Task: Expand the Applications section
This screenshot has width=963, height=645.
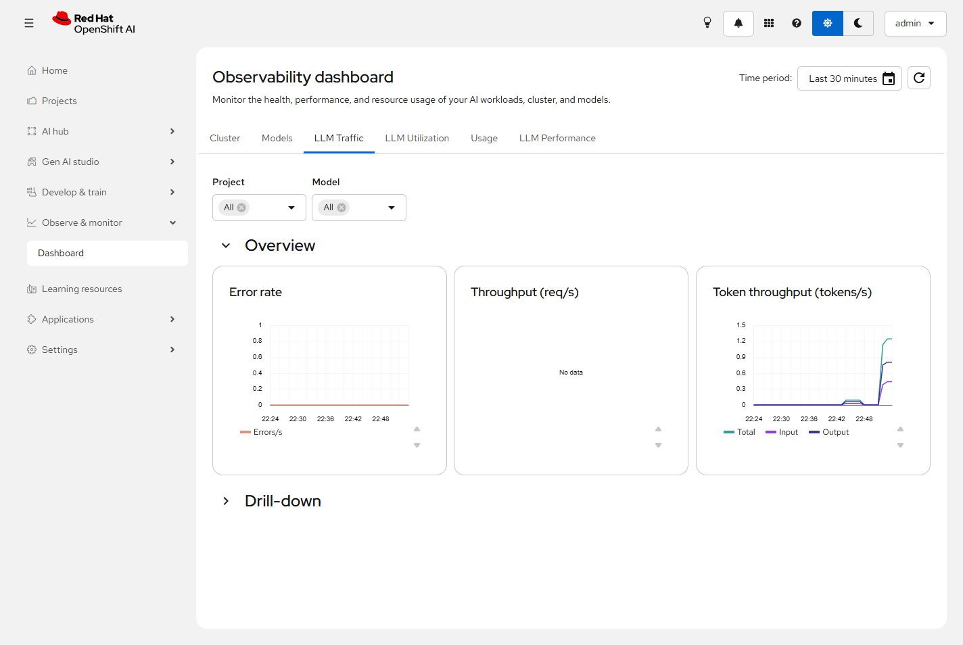Action: click(x=108, y=319)
